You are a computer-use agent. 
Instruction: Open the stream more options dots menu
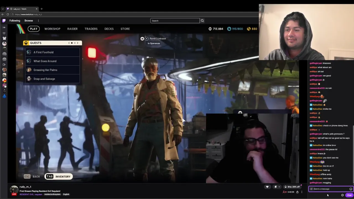tap(302, 192)
